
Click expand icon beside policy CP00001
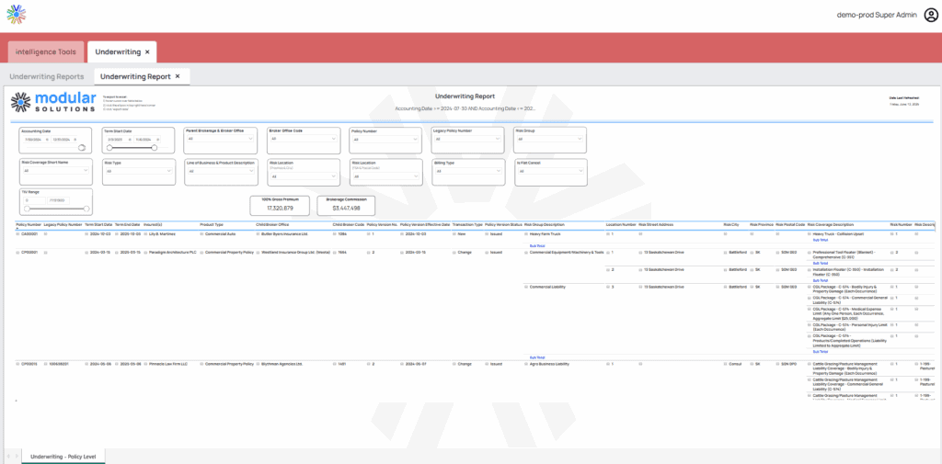point(18,253)
